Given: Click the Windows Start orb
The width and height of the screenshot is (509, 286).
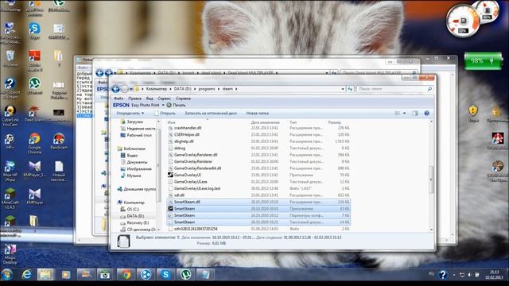Looking at the screenshot, I should point(6,275).
